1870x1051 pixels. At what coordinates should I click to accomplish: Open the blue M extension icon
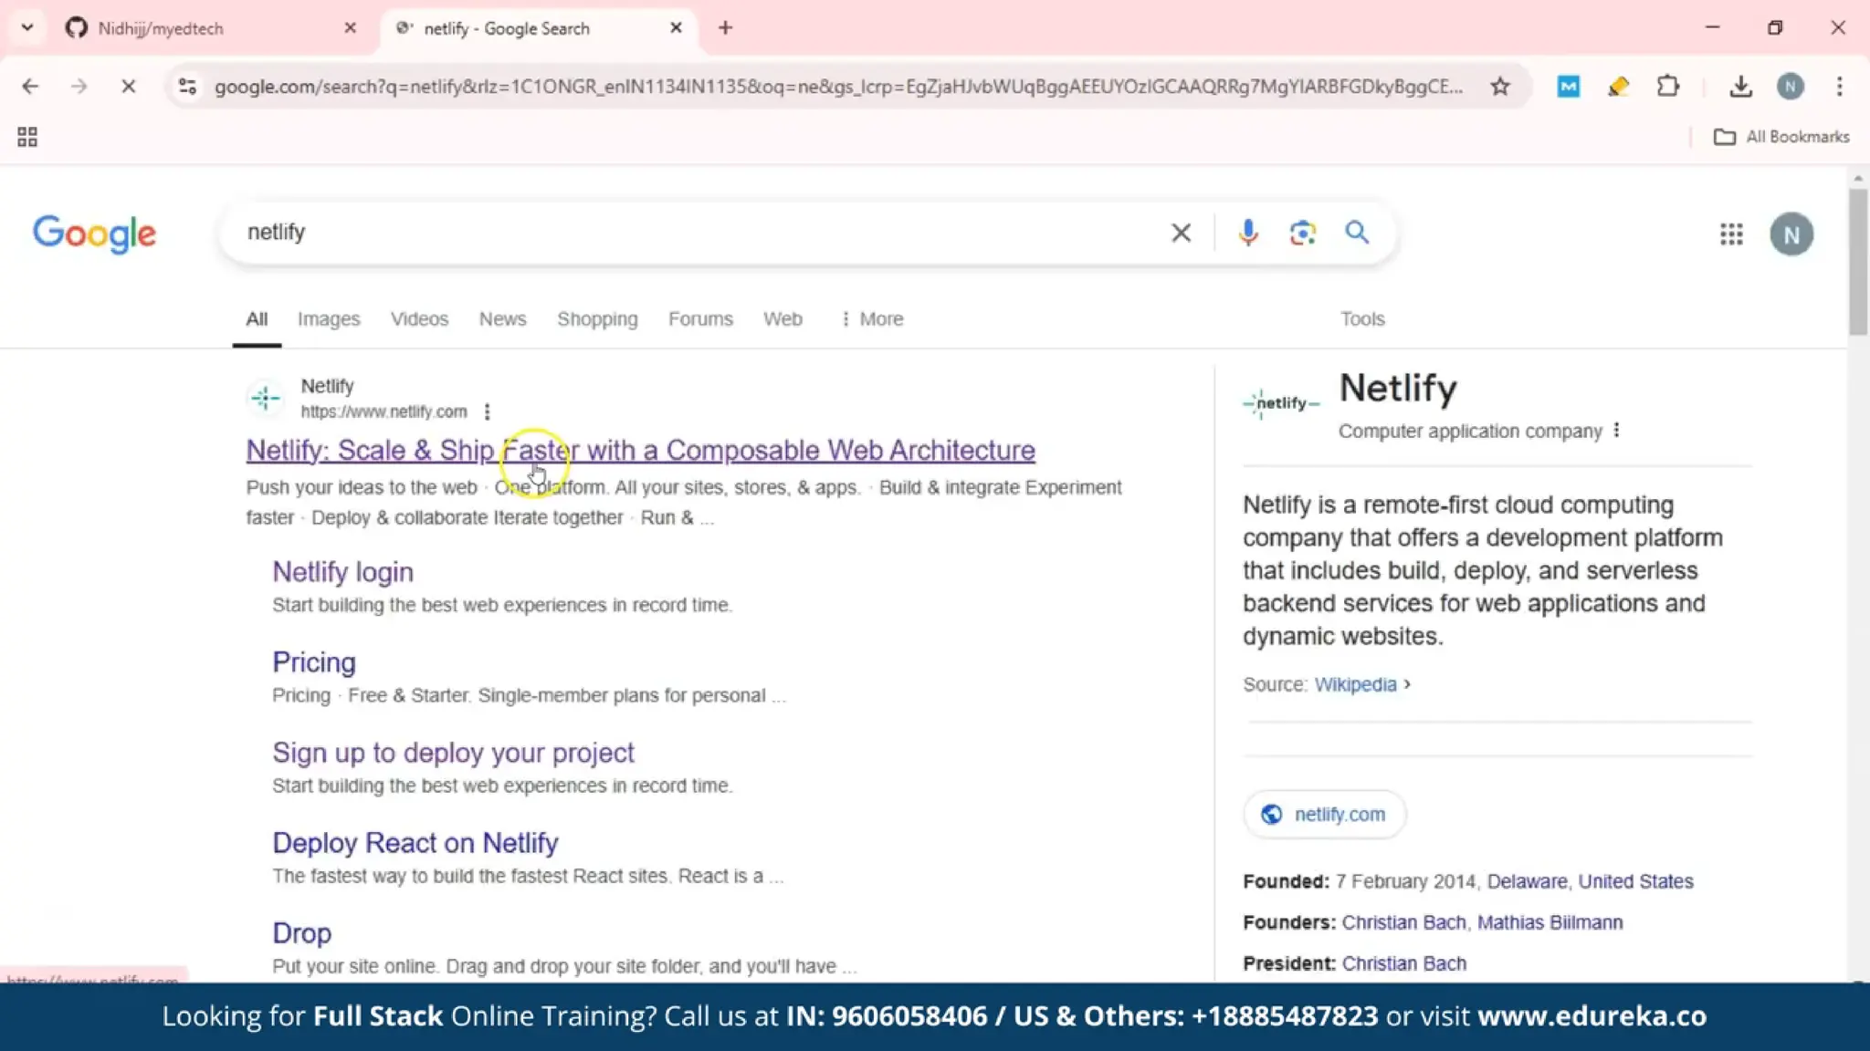pyautogui.click(x=1569, y=87)
